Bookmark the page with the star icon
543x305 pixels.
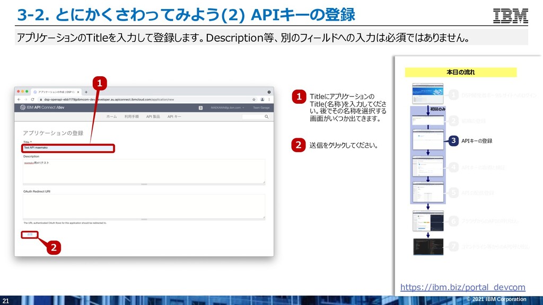(x=254, y=100)
